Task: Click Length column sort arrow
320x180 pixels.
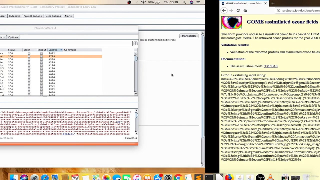Action: coord(61,50)
